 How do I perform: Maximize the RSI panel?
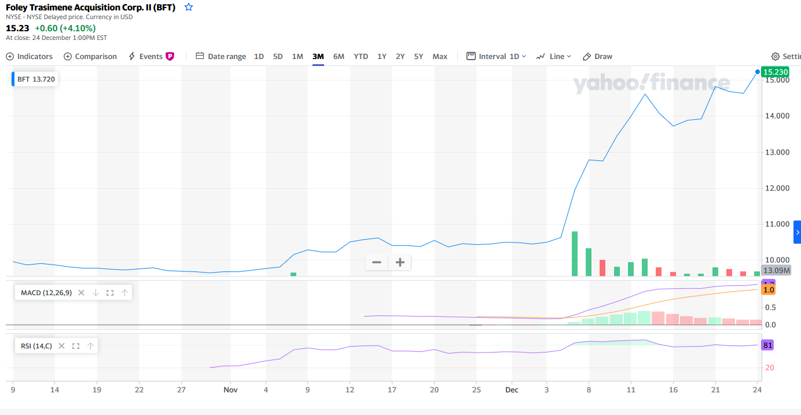pos(76,346)
